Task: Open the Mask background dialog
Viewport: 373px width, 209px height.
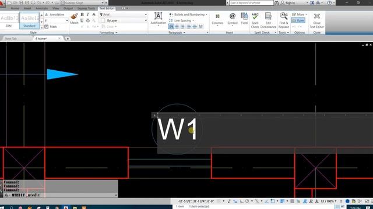Action: [x=51, y=27]
